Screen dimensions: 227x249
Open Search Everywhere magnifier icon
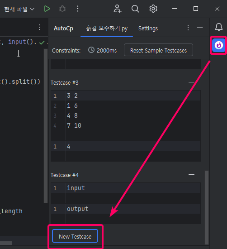pos(135,9)
